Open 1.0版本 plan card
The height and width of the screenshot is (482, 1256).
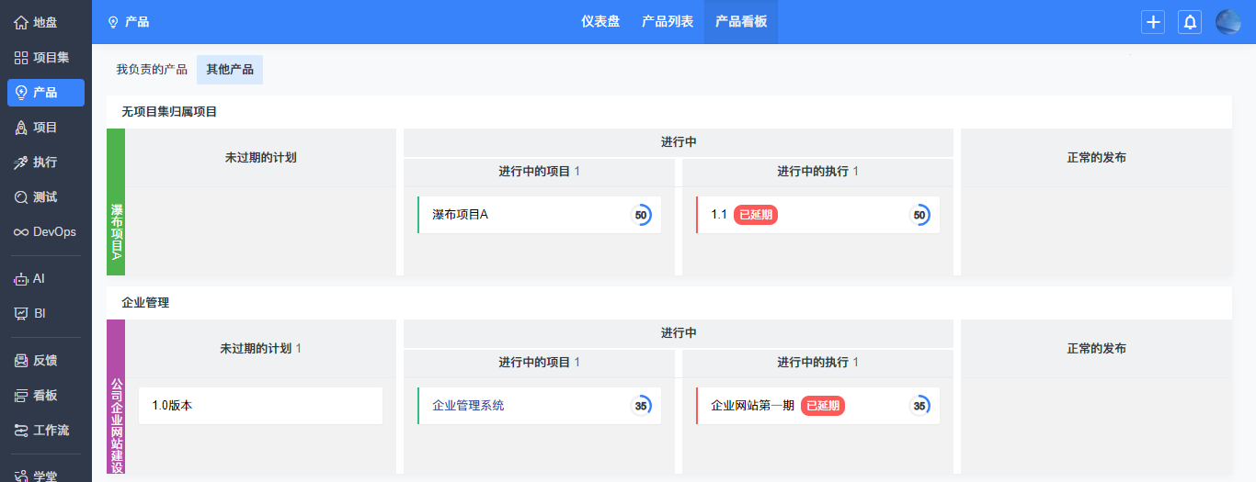(260, 406)
